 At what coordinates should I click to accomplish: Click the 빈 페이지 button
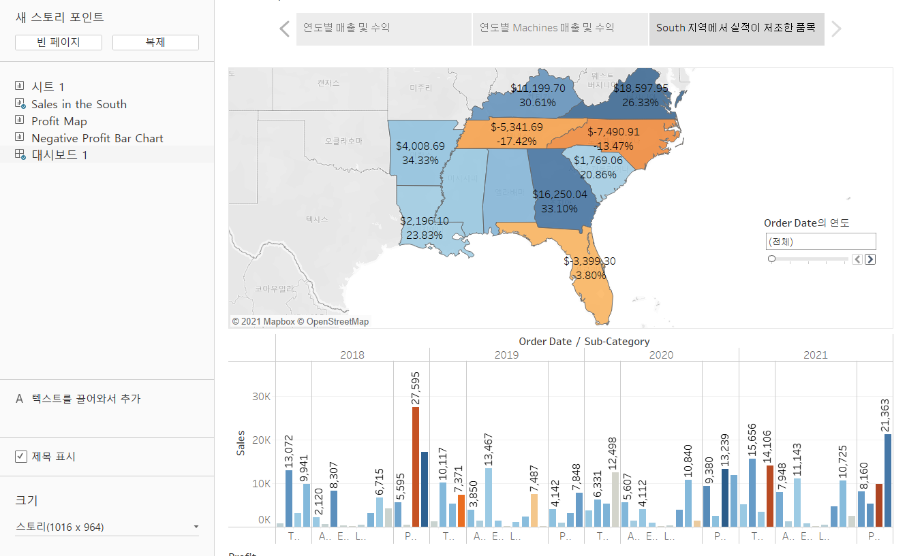click(59, 42)
